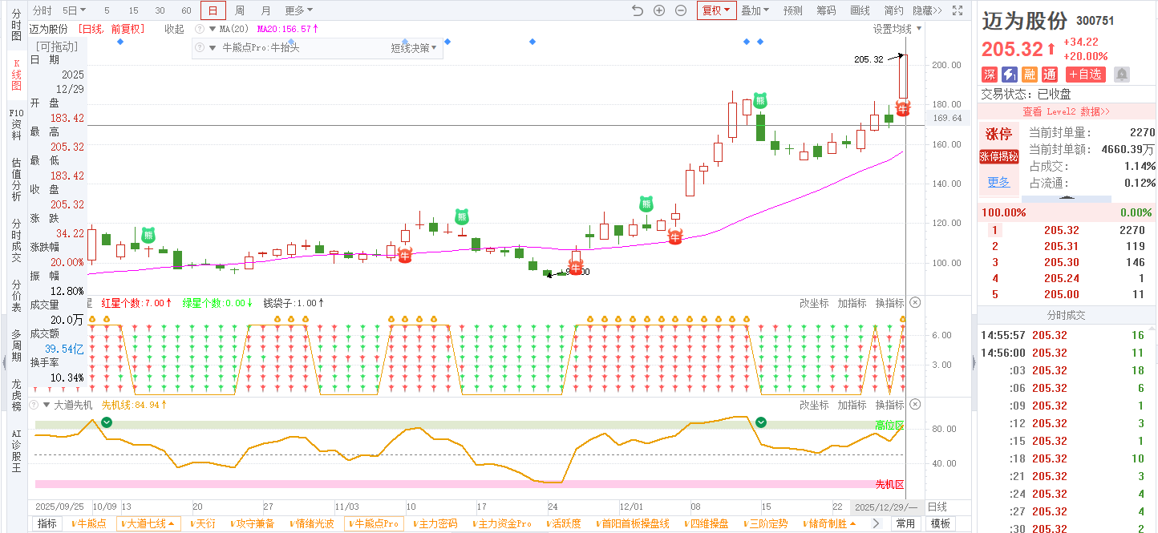Zoom out the chart with minus icon
1158x533 pixels.
click(681, 10)
